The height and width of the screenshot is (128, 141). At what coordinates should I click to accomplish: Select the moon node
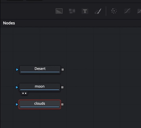coord(40,87)
